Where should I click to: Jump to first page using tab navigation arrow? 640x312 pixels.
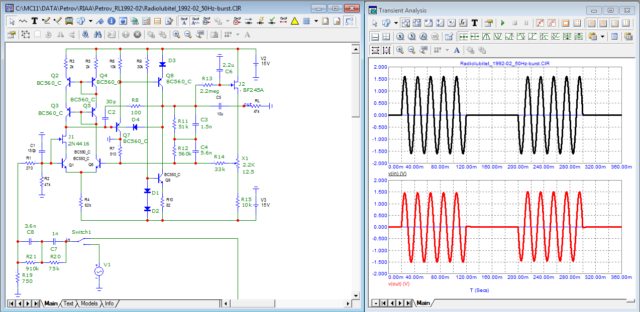tap(12, 303)
